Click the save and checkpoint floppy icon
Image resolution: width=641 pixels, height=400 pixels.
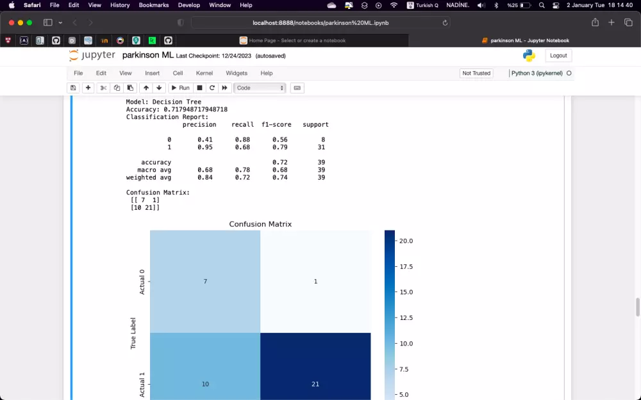(73, 88)
